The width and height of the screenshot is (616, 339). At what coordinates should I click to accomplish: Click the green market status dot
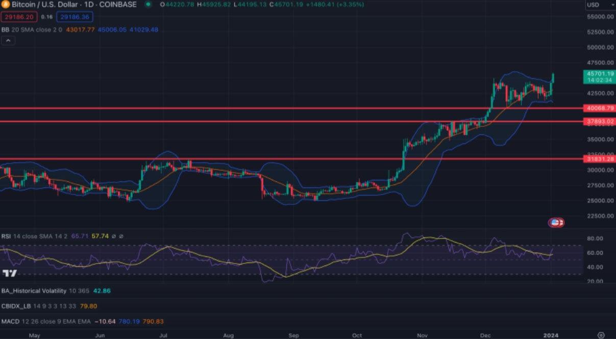[149, 5]
